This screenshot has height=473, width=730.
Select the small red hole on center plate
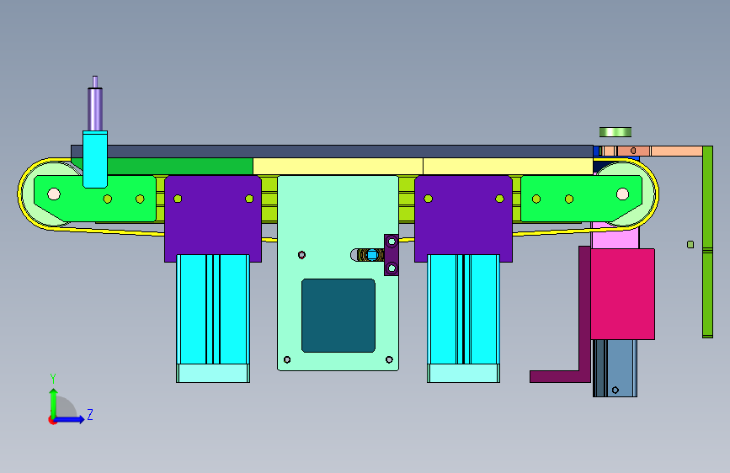coord(301,255)
